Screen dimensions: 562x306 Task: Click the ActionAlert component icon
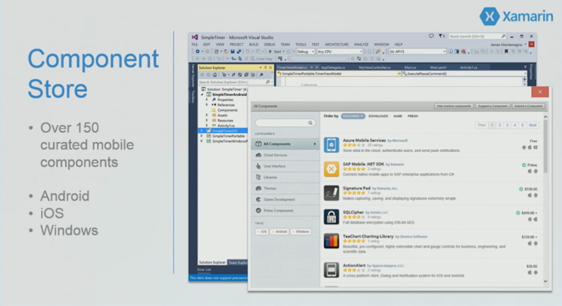coord(331,270)
